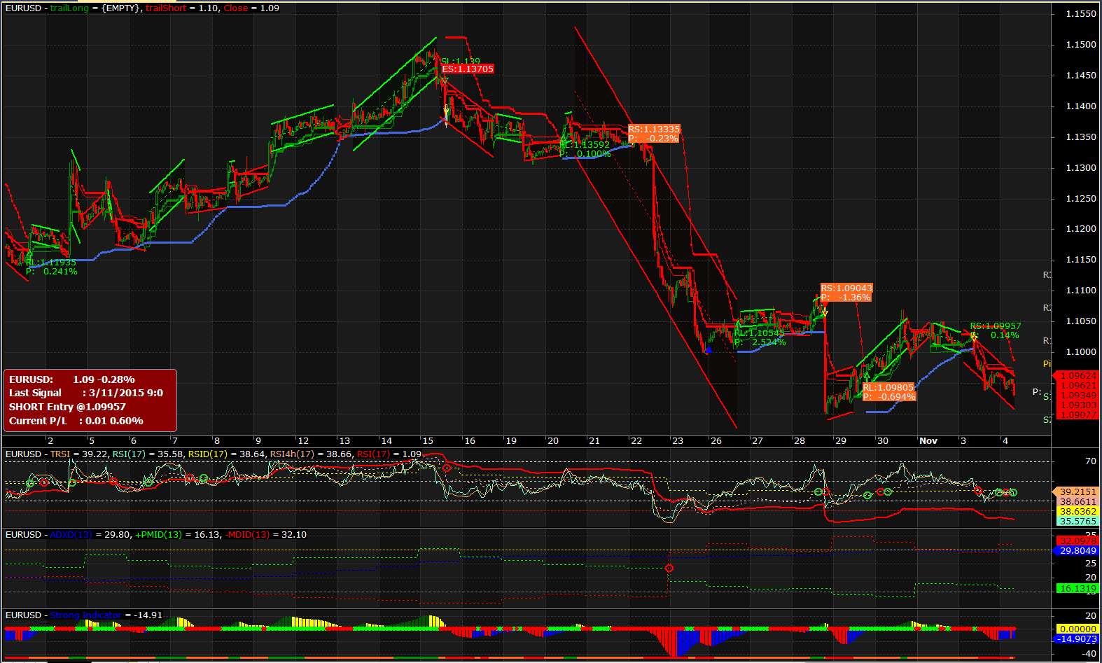Click the RSI4h(17) = 38.66 title
The width and height of the screenshot is (1102, 663).
tap(312, 454)
